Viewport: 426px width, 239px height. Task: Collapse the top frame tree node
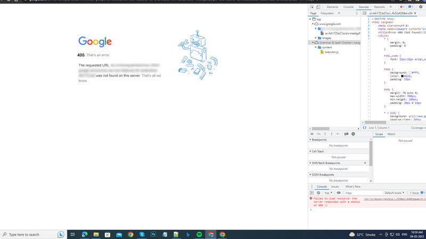pyautogui.click(x=310, y=20)
